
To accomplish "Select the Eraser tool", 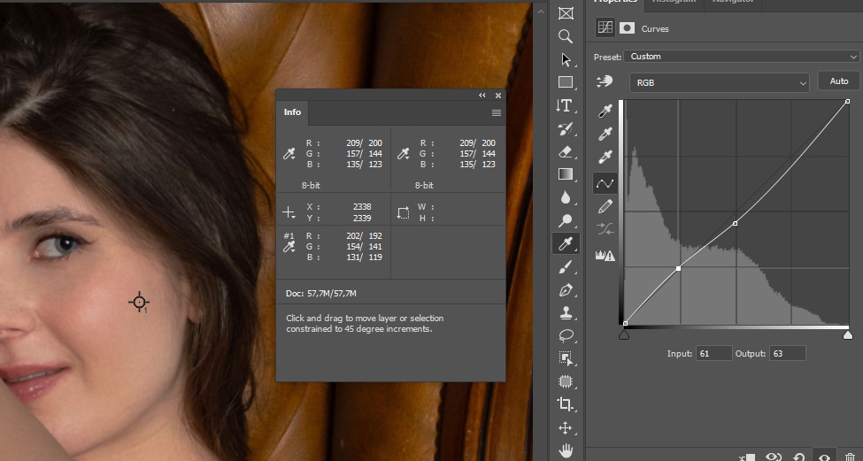I will [x=566, y=151].
